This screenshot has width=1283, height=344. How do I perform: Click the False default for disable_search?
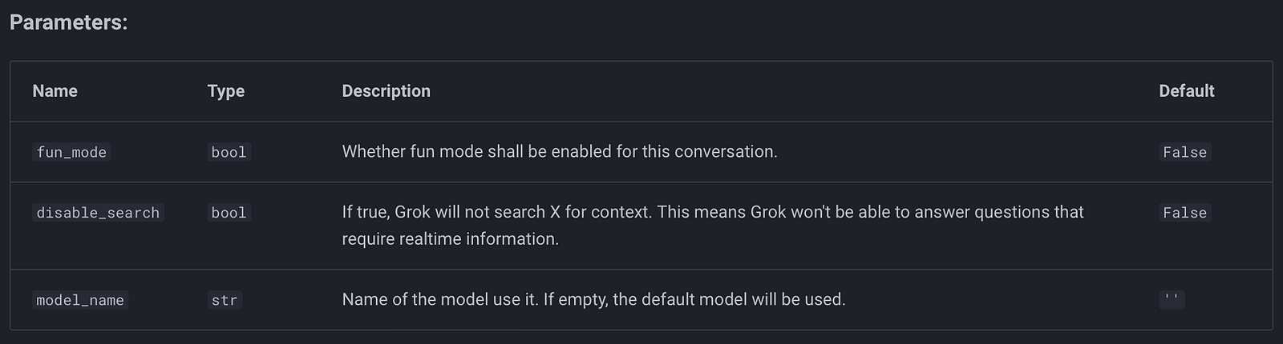click(1184, 213)
